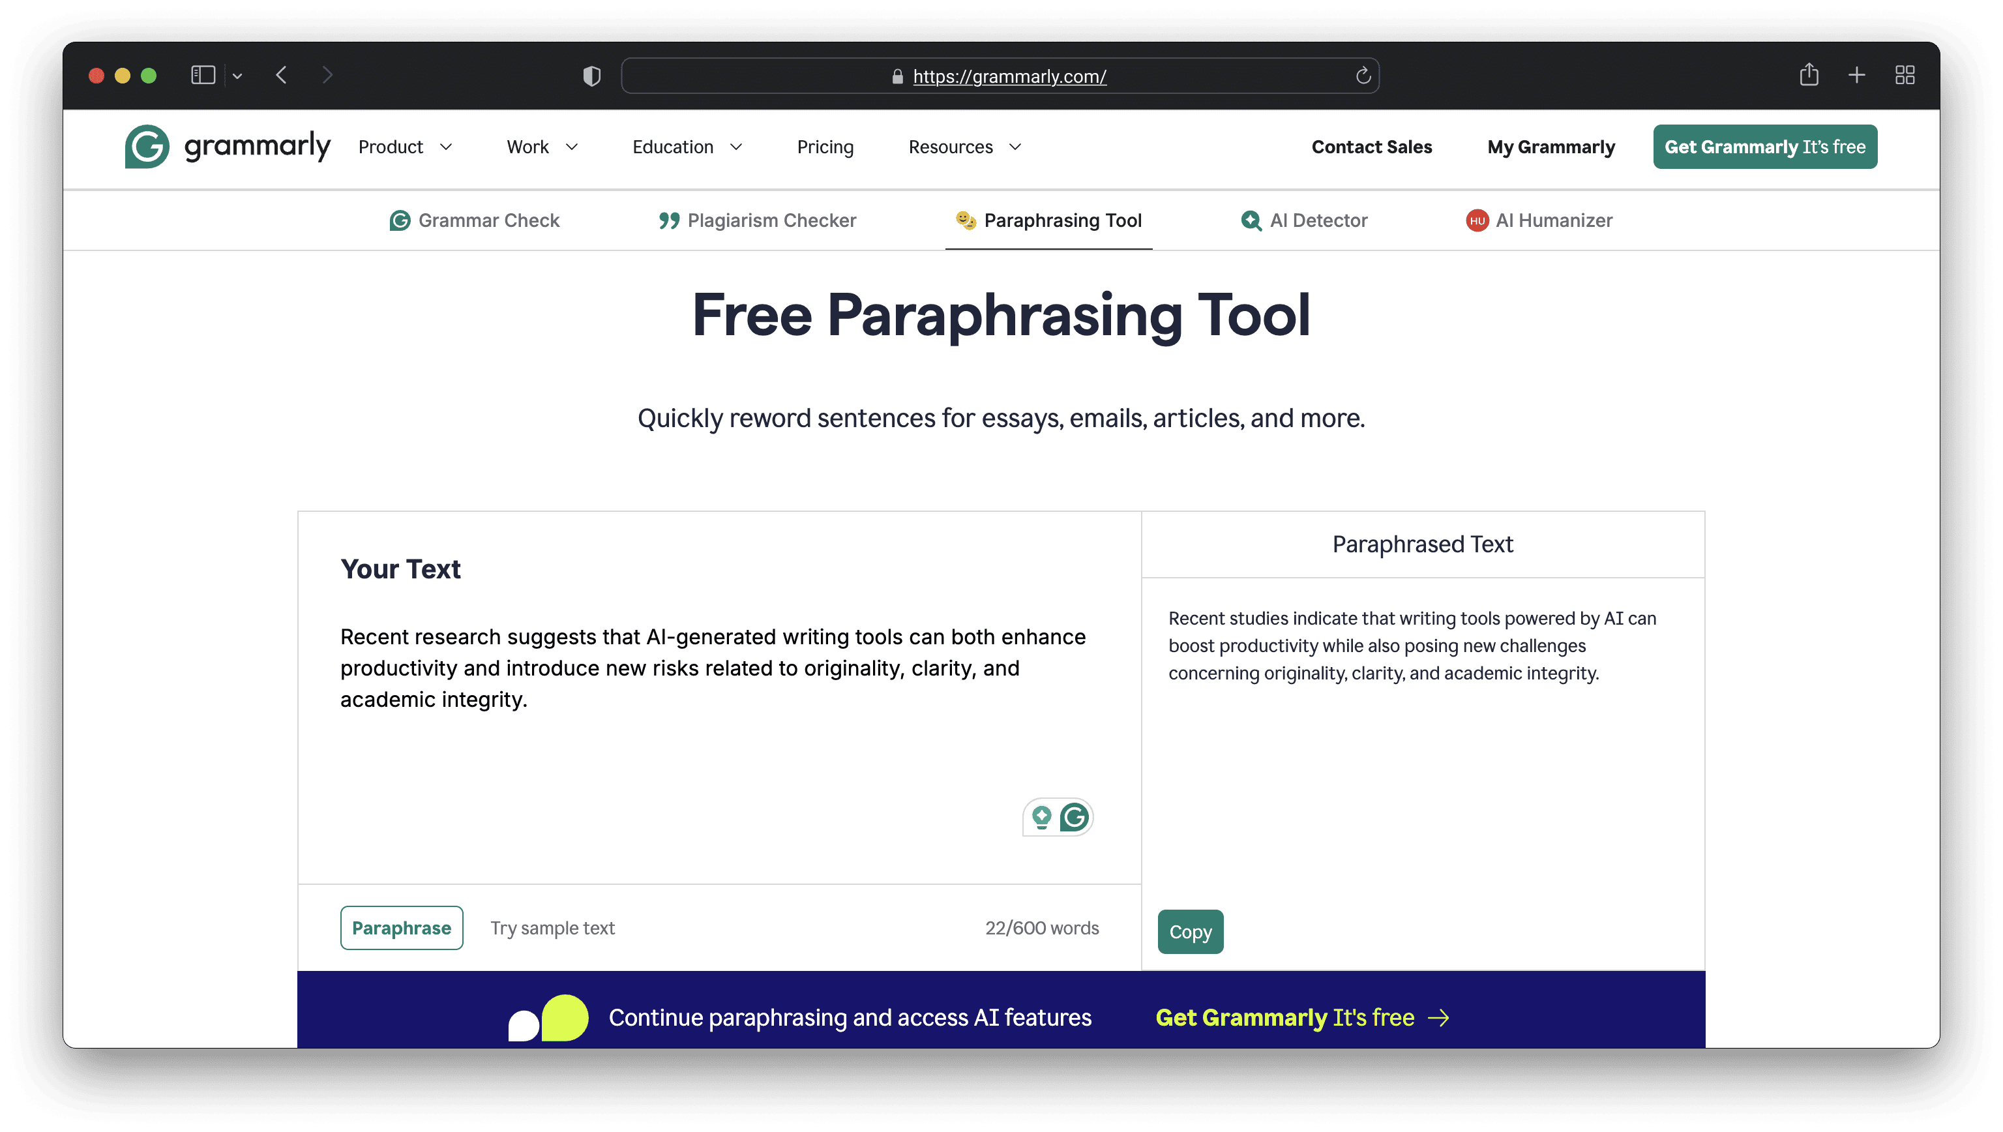Expand the Product dropdown menu
The height and width of the screenshot is (1132, 2003).
click(404, 147)
